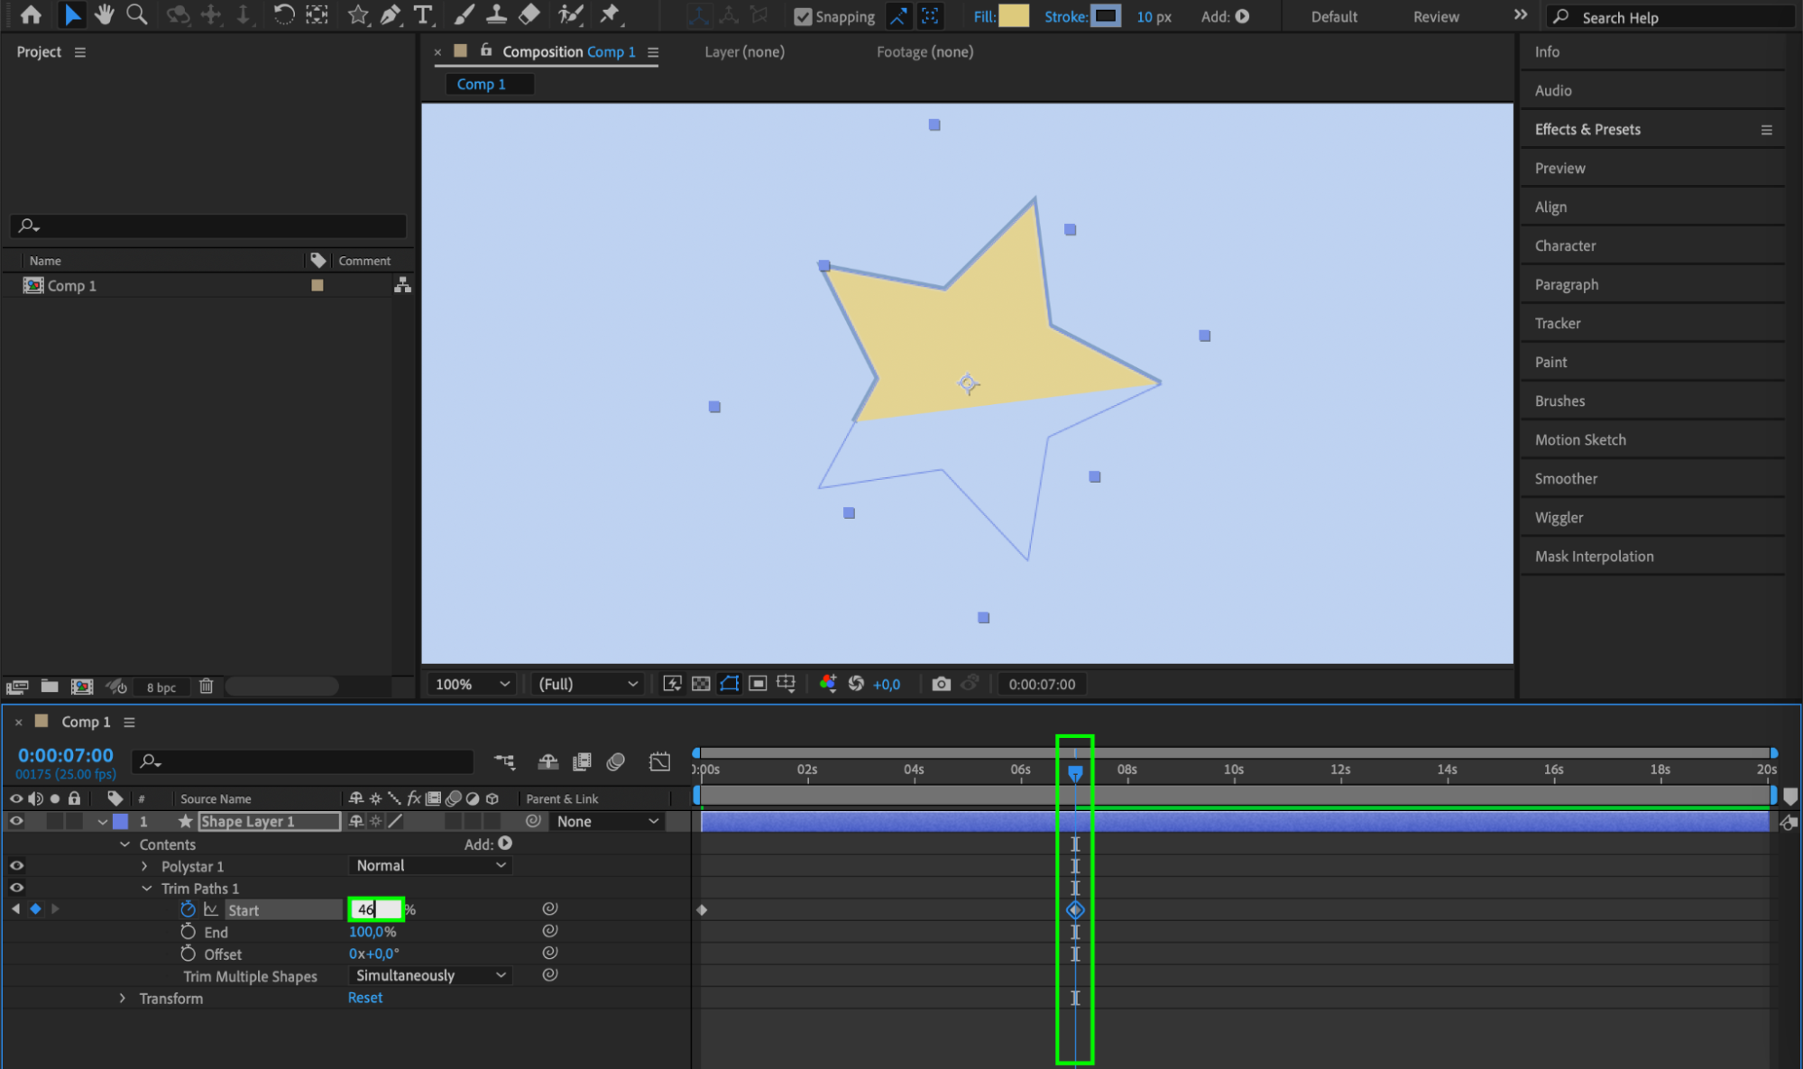Switch to the Review workspace

point(1435,16)
